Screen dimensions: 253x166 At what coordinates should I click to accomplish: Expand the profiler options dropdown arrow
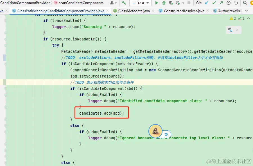click(183, 3)
